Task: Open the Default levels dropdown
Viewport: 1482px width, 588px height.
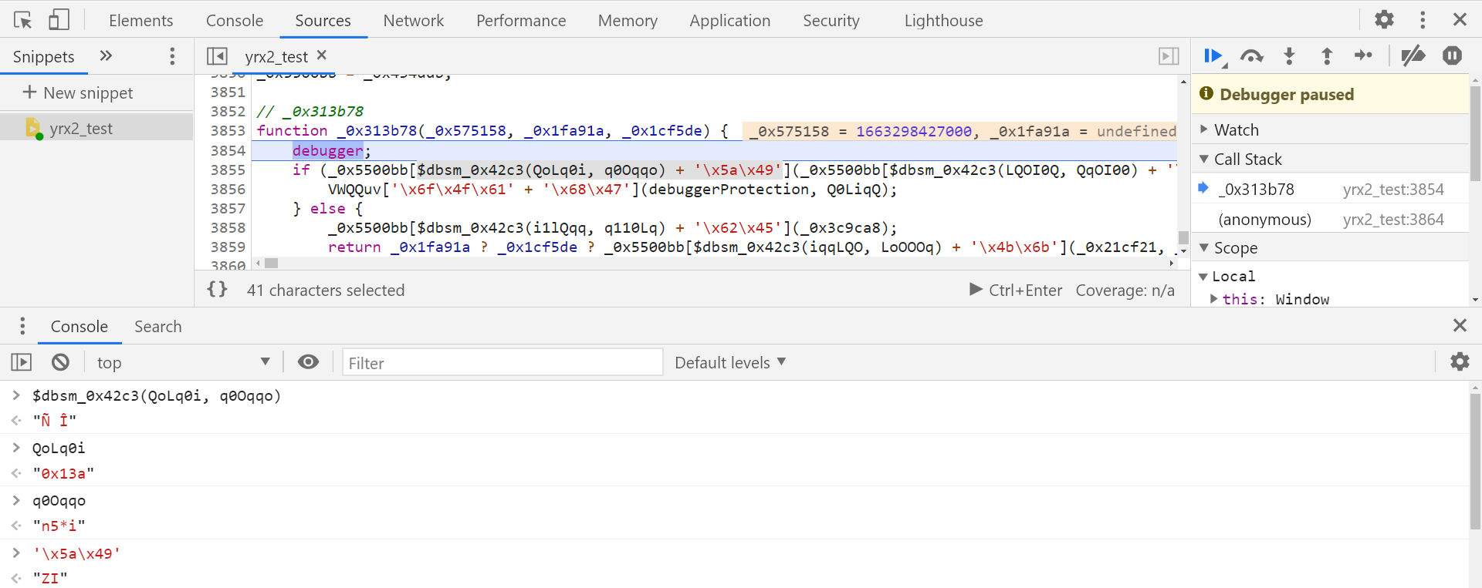Action: [729, 362]
